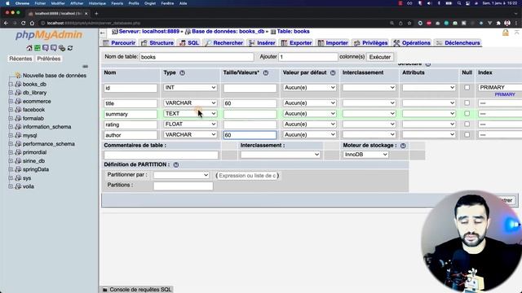This screenshot has width=522, height=293.
Task: Open the Insérer tab
Action: click(262, 43)
